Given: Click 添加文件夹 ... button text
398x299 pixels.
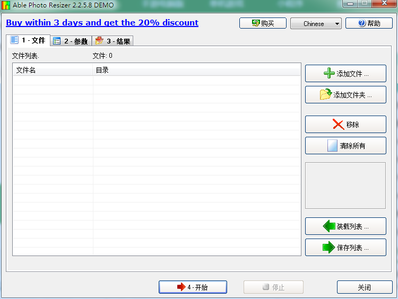Looking at the screenshot, I should click(352, 95).
